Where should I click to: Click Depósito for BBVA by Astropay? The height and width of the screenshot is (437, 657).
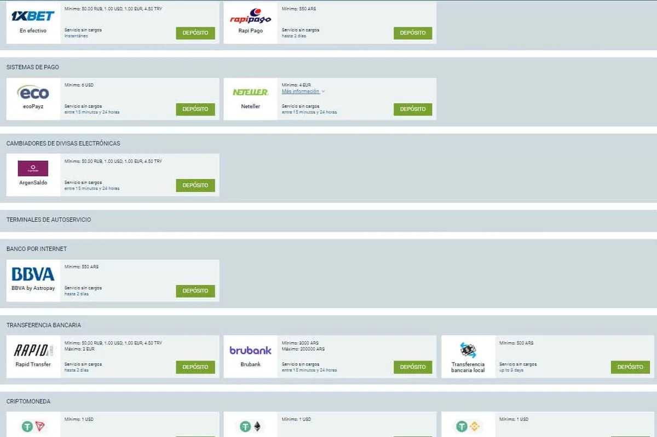[x=195, y=291]
